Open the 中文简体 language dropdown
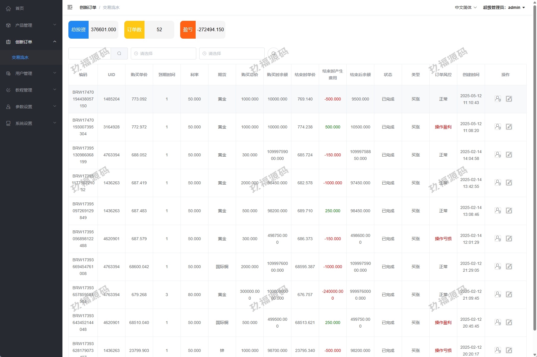537x357 pixels. (466, 7)
